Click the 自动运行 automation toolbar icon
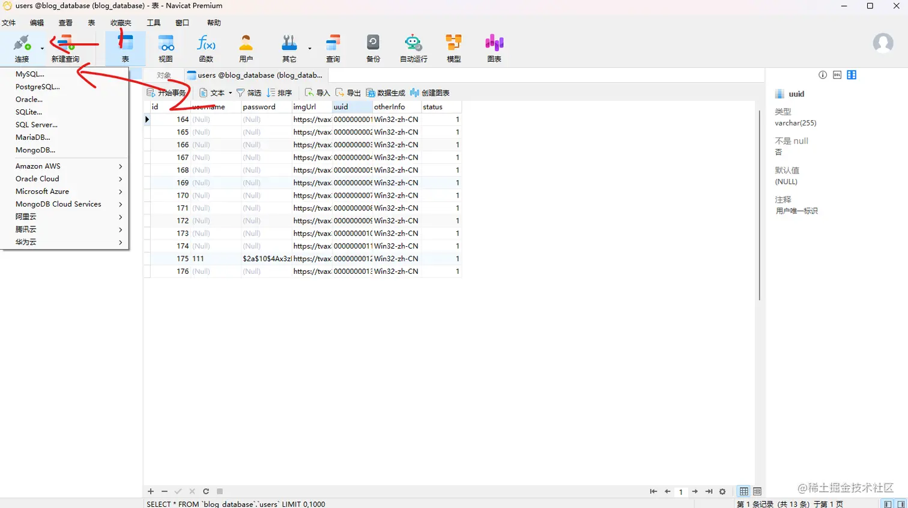This screenshot has height=508, width=908. point(414,48)
